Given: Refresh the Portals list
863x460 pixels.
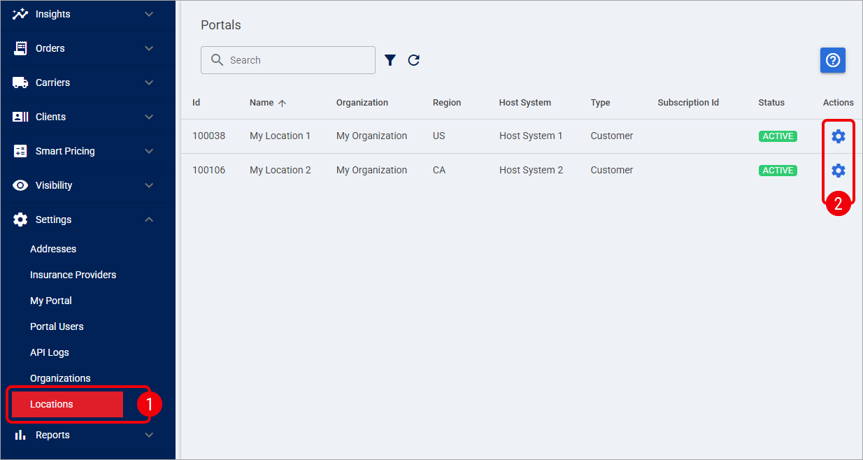Looking at the screenshot, I should click(414, 60).
